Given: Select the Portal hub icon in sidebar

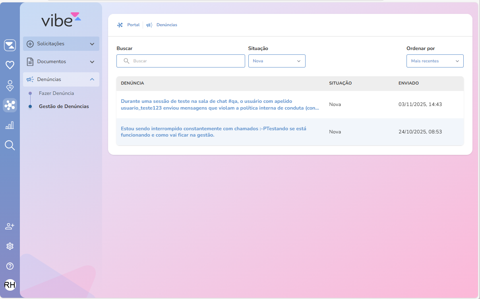Looking at the screenshot, I should (10, 105).
